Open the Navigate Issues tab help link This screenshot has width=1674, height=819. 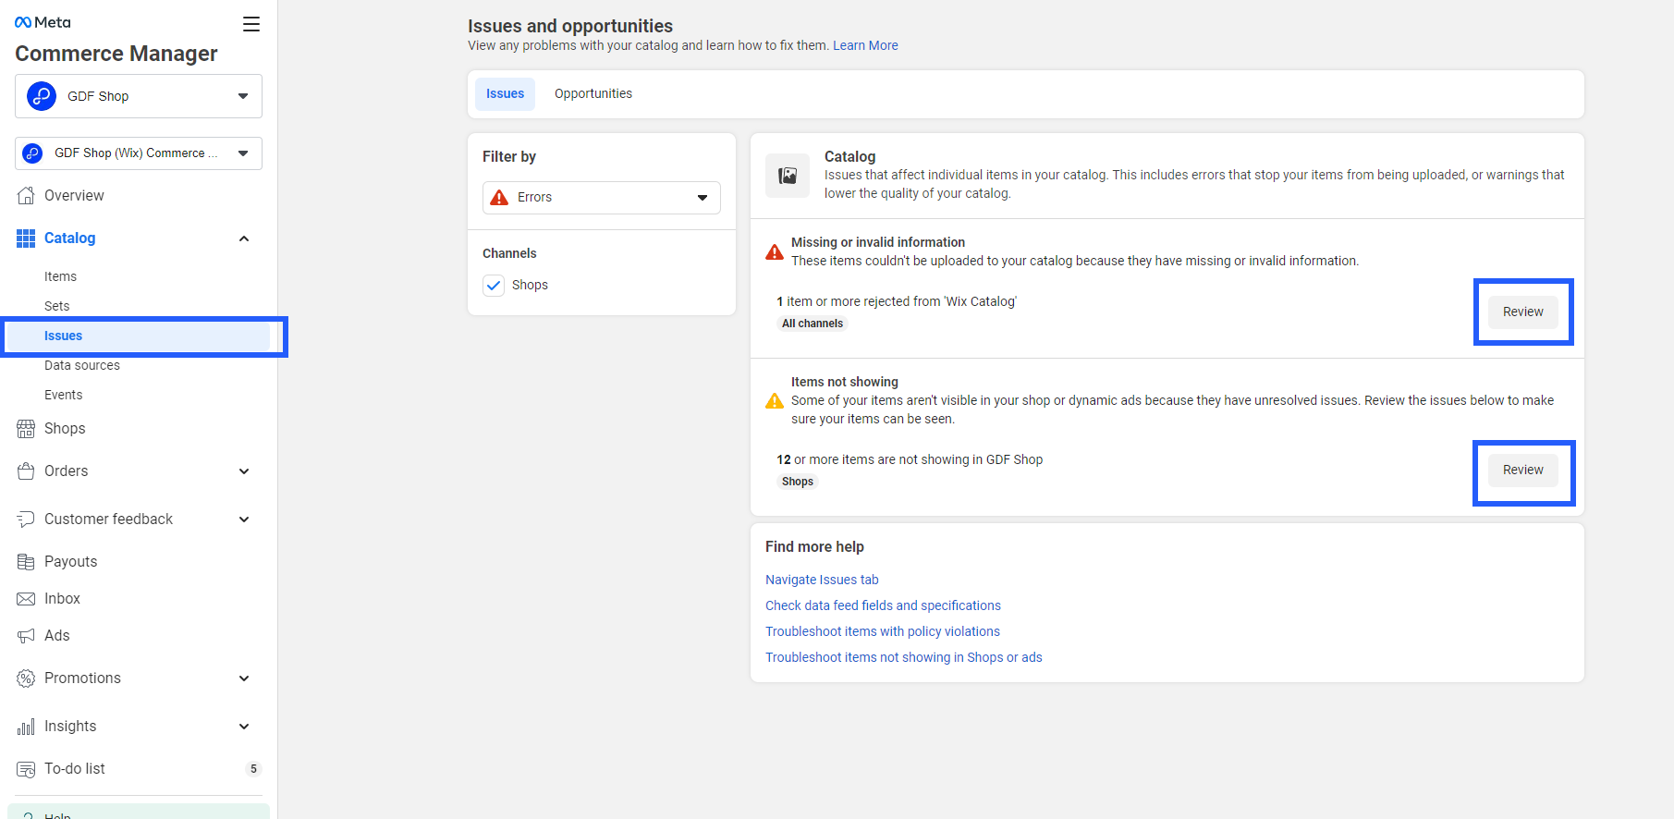coord(822,580)
